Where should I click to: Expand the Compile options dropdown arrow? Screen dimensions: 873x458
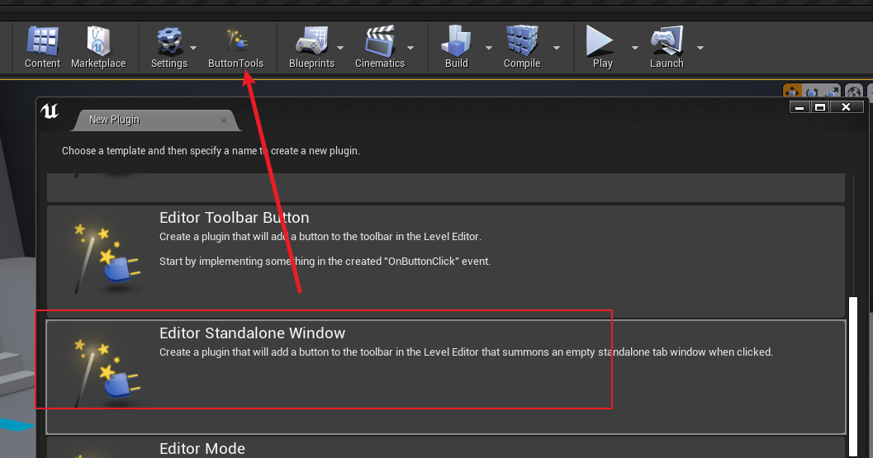[556, 48]
